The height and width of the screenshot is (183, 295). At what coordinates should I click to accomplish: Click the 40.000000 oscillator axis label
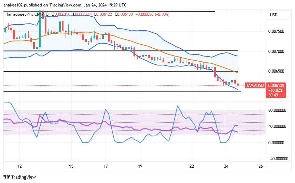277,126
